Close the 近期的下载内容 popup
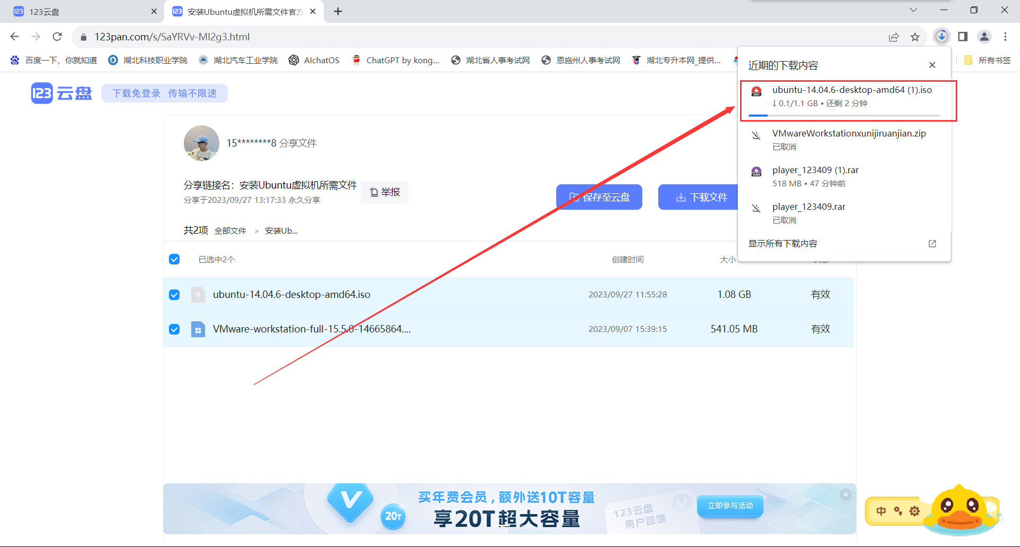Image resolution: width=1020 pixels, height=547 pixels. pos(932,65)
